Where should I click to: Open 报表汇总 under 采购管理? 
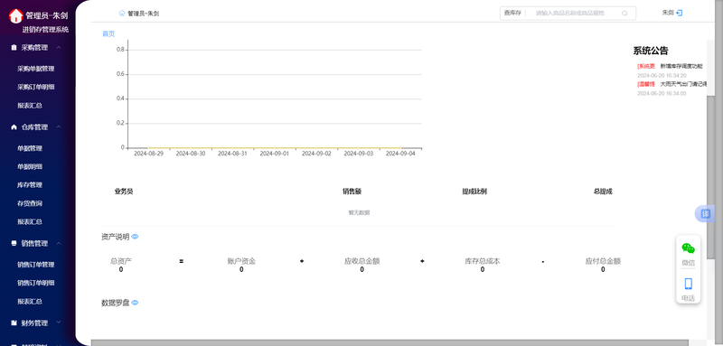30,106
